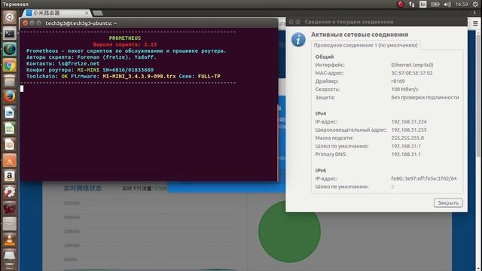The height and width of the screenshot is (271, 482).
Task: Click the r8169 driver value
Action: (x=398, y=81)
